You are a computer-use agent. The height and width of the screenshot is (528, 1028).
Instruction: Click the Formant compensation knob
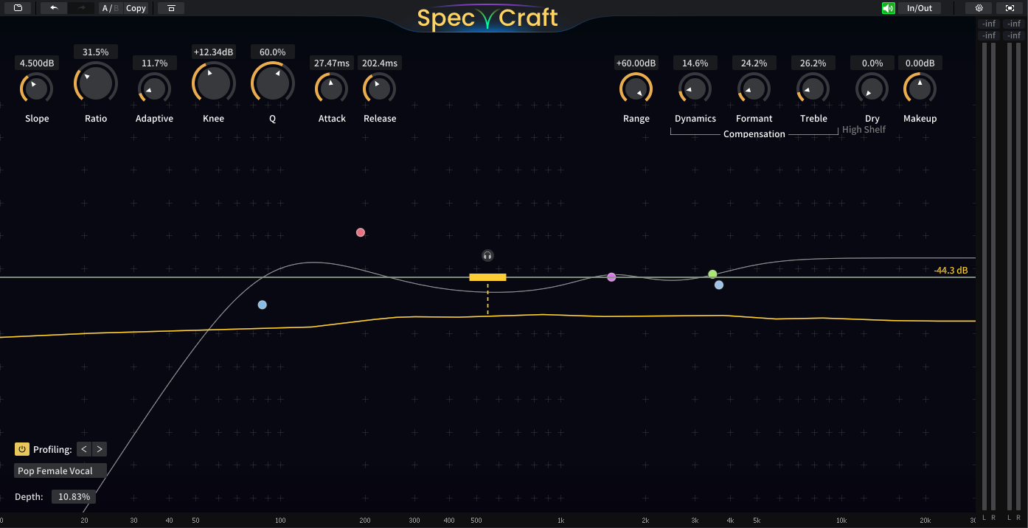click(754, 89)
